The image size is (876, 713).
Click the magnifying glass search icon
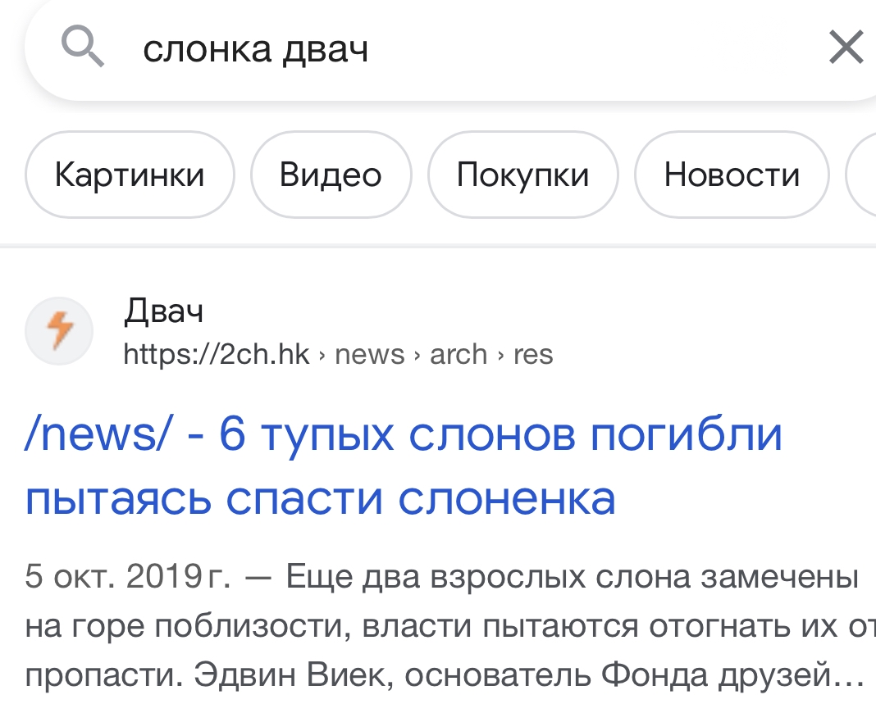point(83,48)
